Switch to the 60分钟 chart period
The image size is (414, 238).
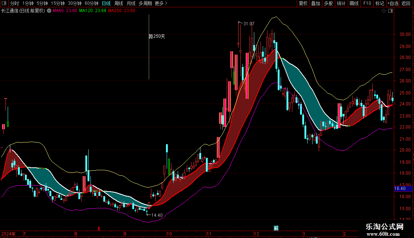click(92, 3)
